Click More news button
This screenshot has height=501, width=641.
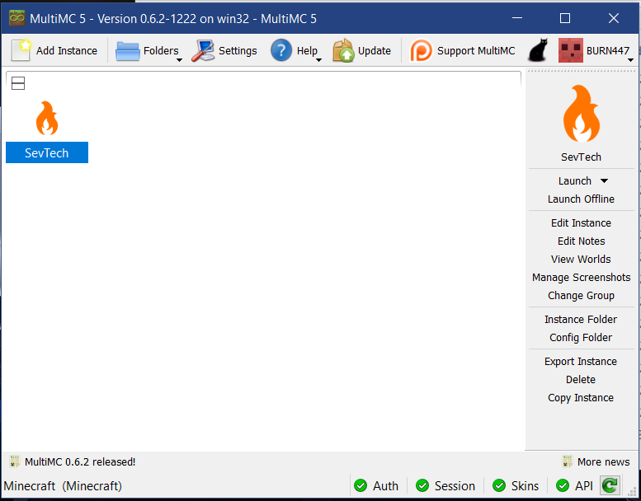click(596, 461)
